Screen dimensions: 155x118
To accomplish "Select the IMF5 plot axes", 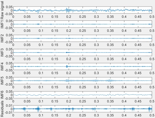I will 83,81.
